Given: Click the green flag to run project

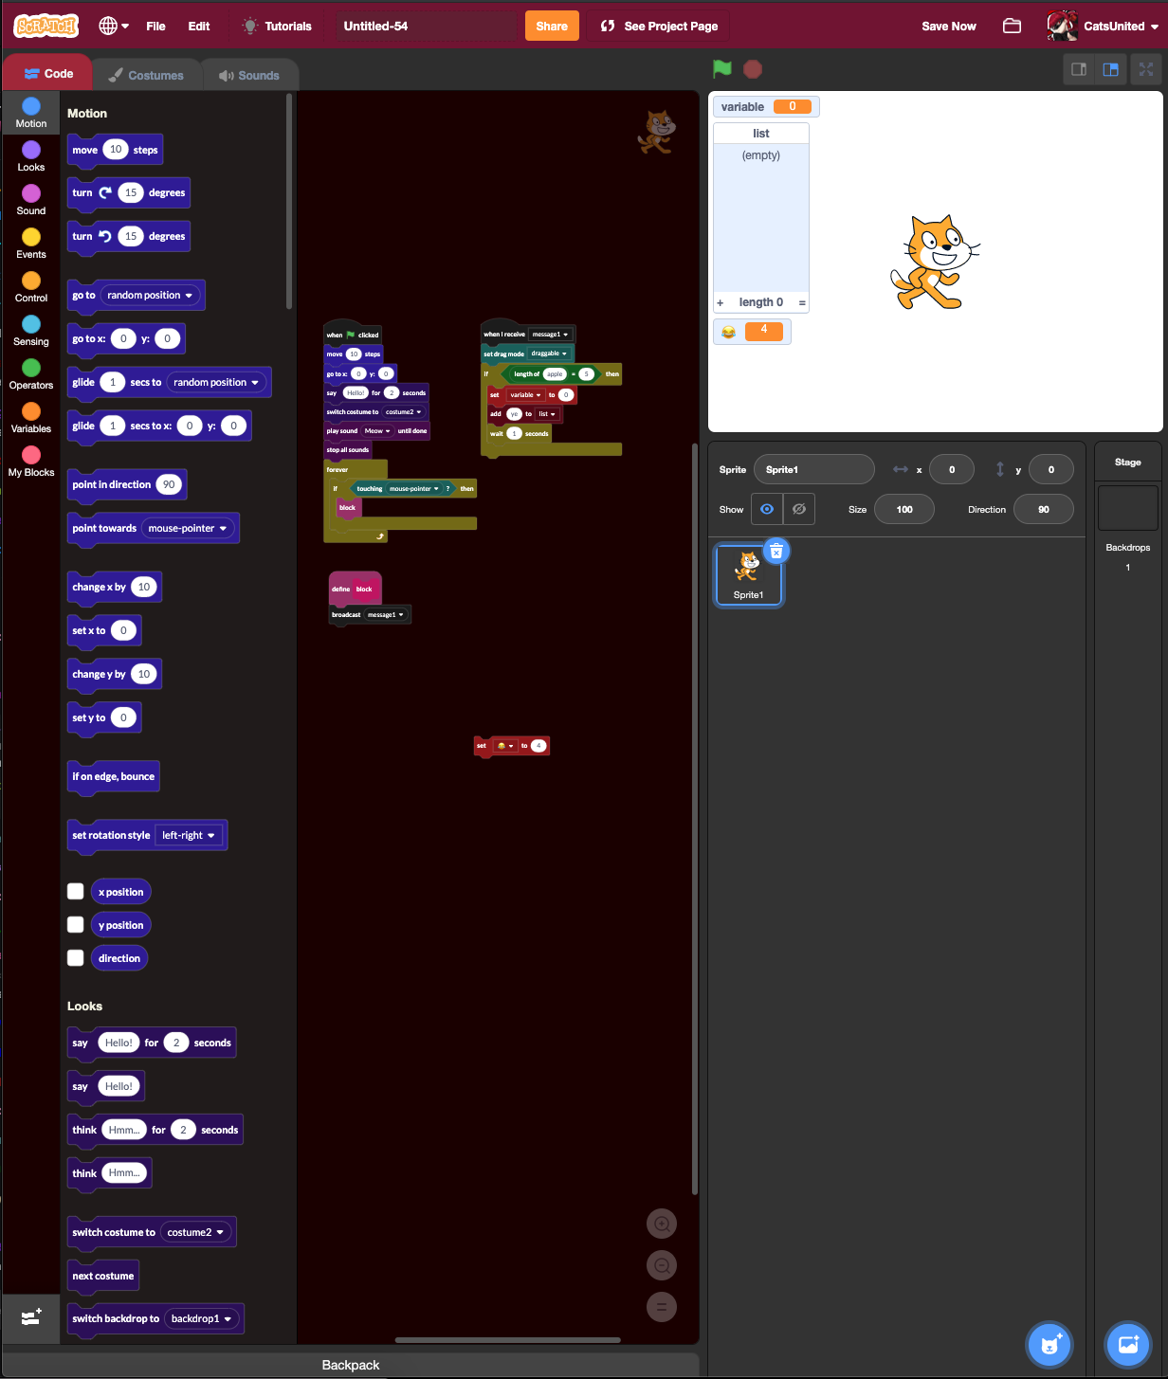Looking at the screenshot, I should (x=721, y=68).
